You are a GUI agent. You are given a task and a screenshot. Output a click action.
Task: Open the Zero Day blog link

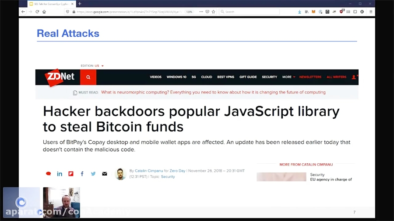[x=177, y=171]
